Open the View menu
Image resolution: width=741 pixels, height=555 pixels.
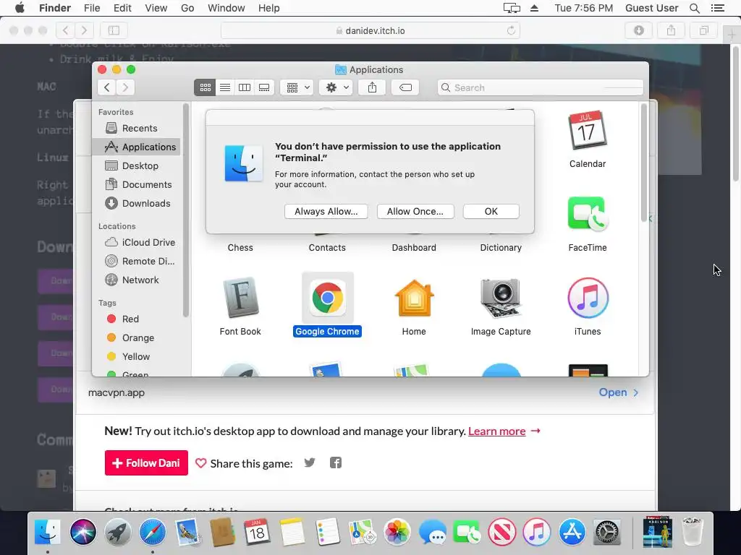156,8
